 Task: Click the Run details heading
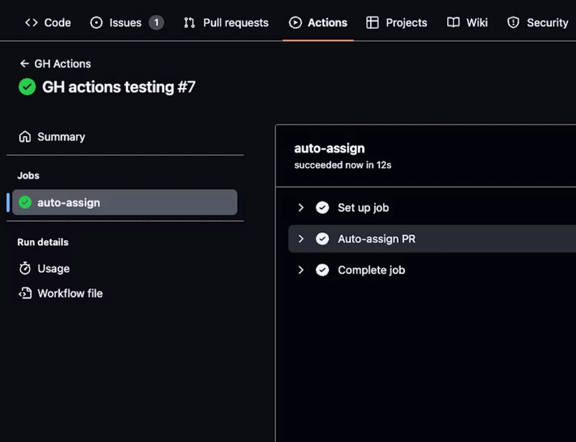43,242
